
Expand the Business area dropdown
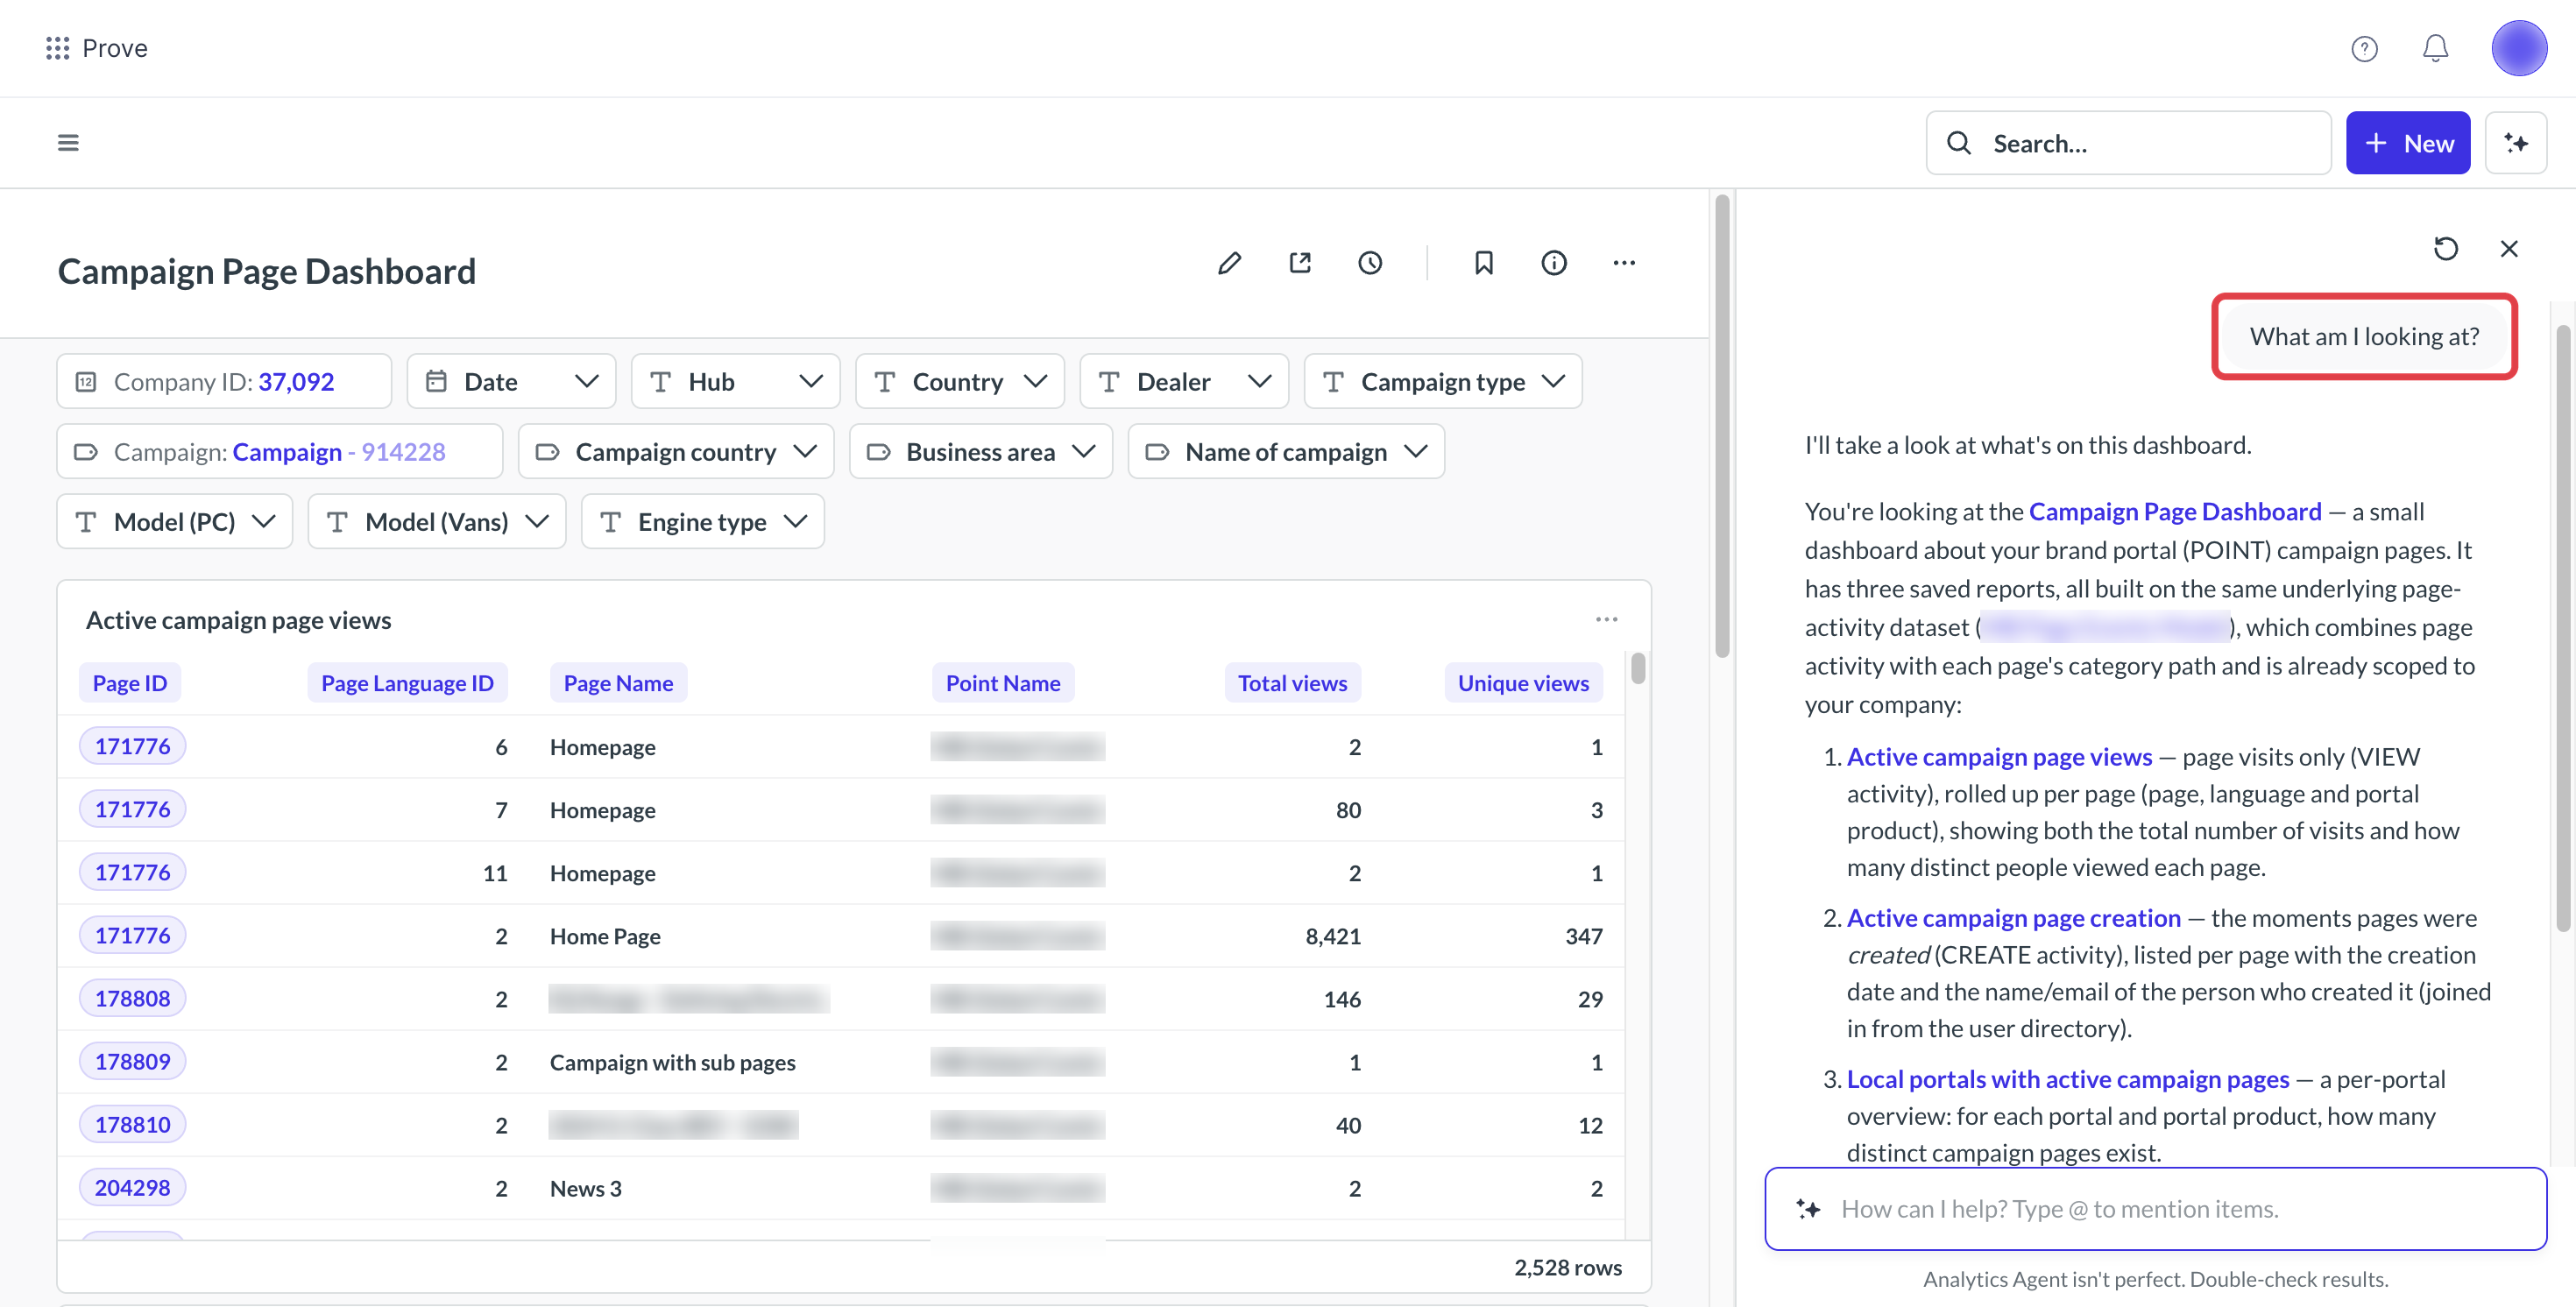(980, 451)
